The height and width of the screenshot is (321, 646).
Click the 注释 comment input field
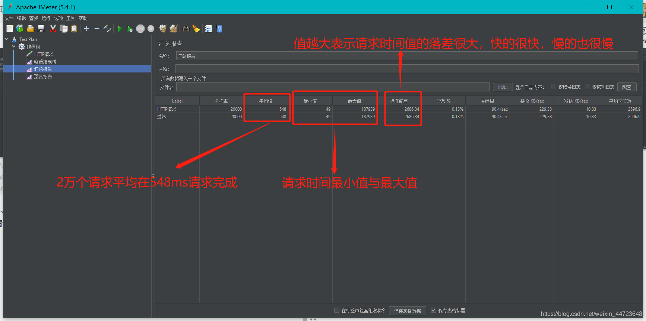pyautogui.click(x=407, y=69)
